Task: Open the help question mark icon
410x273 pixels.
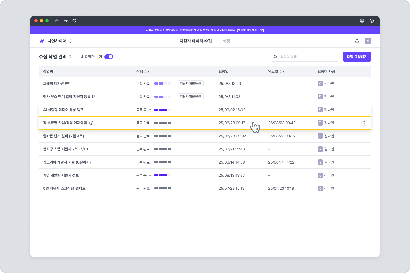Action: 372,21
